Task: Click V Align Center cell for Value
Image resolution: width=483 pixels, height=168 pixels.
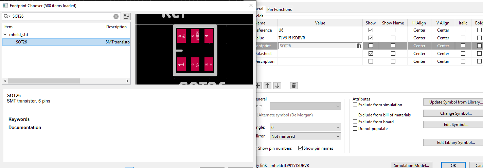Action: pos(443,38)
